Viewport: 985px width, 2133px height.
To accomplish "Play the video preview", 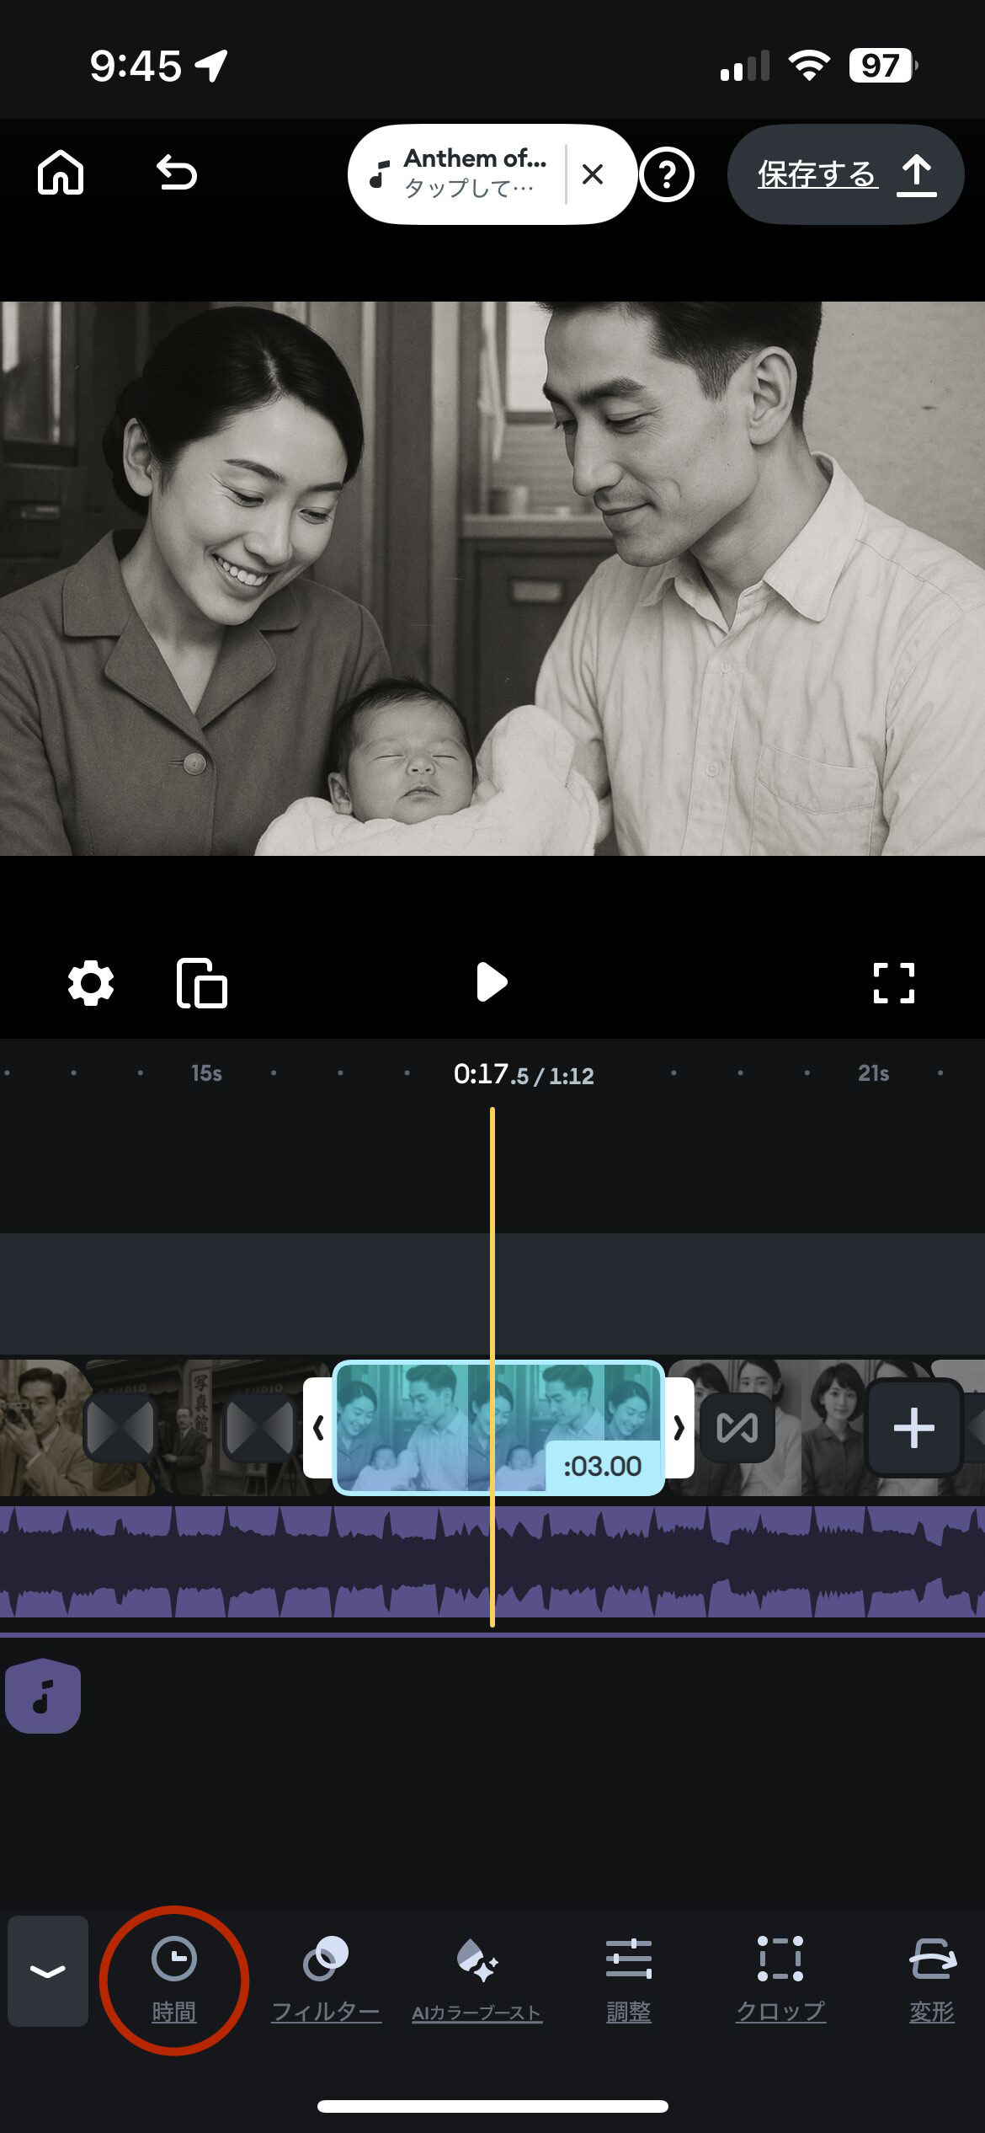I will pyautogui.click(x=492, y=982).
